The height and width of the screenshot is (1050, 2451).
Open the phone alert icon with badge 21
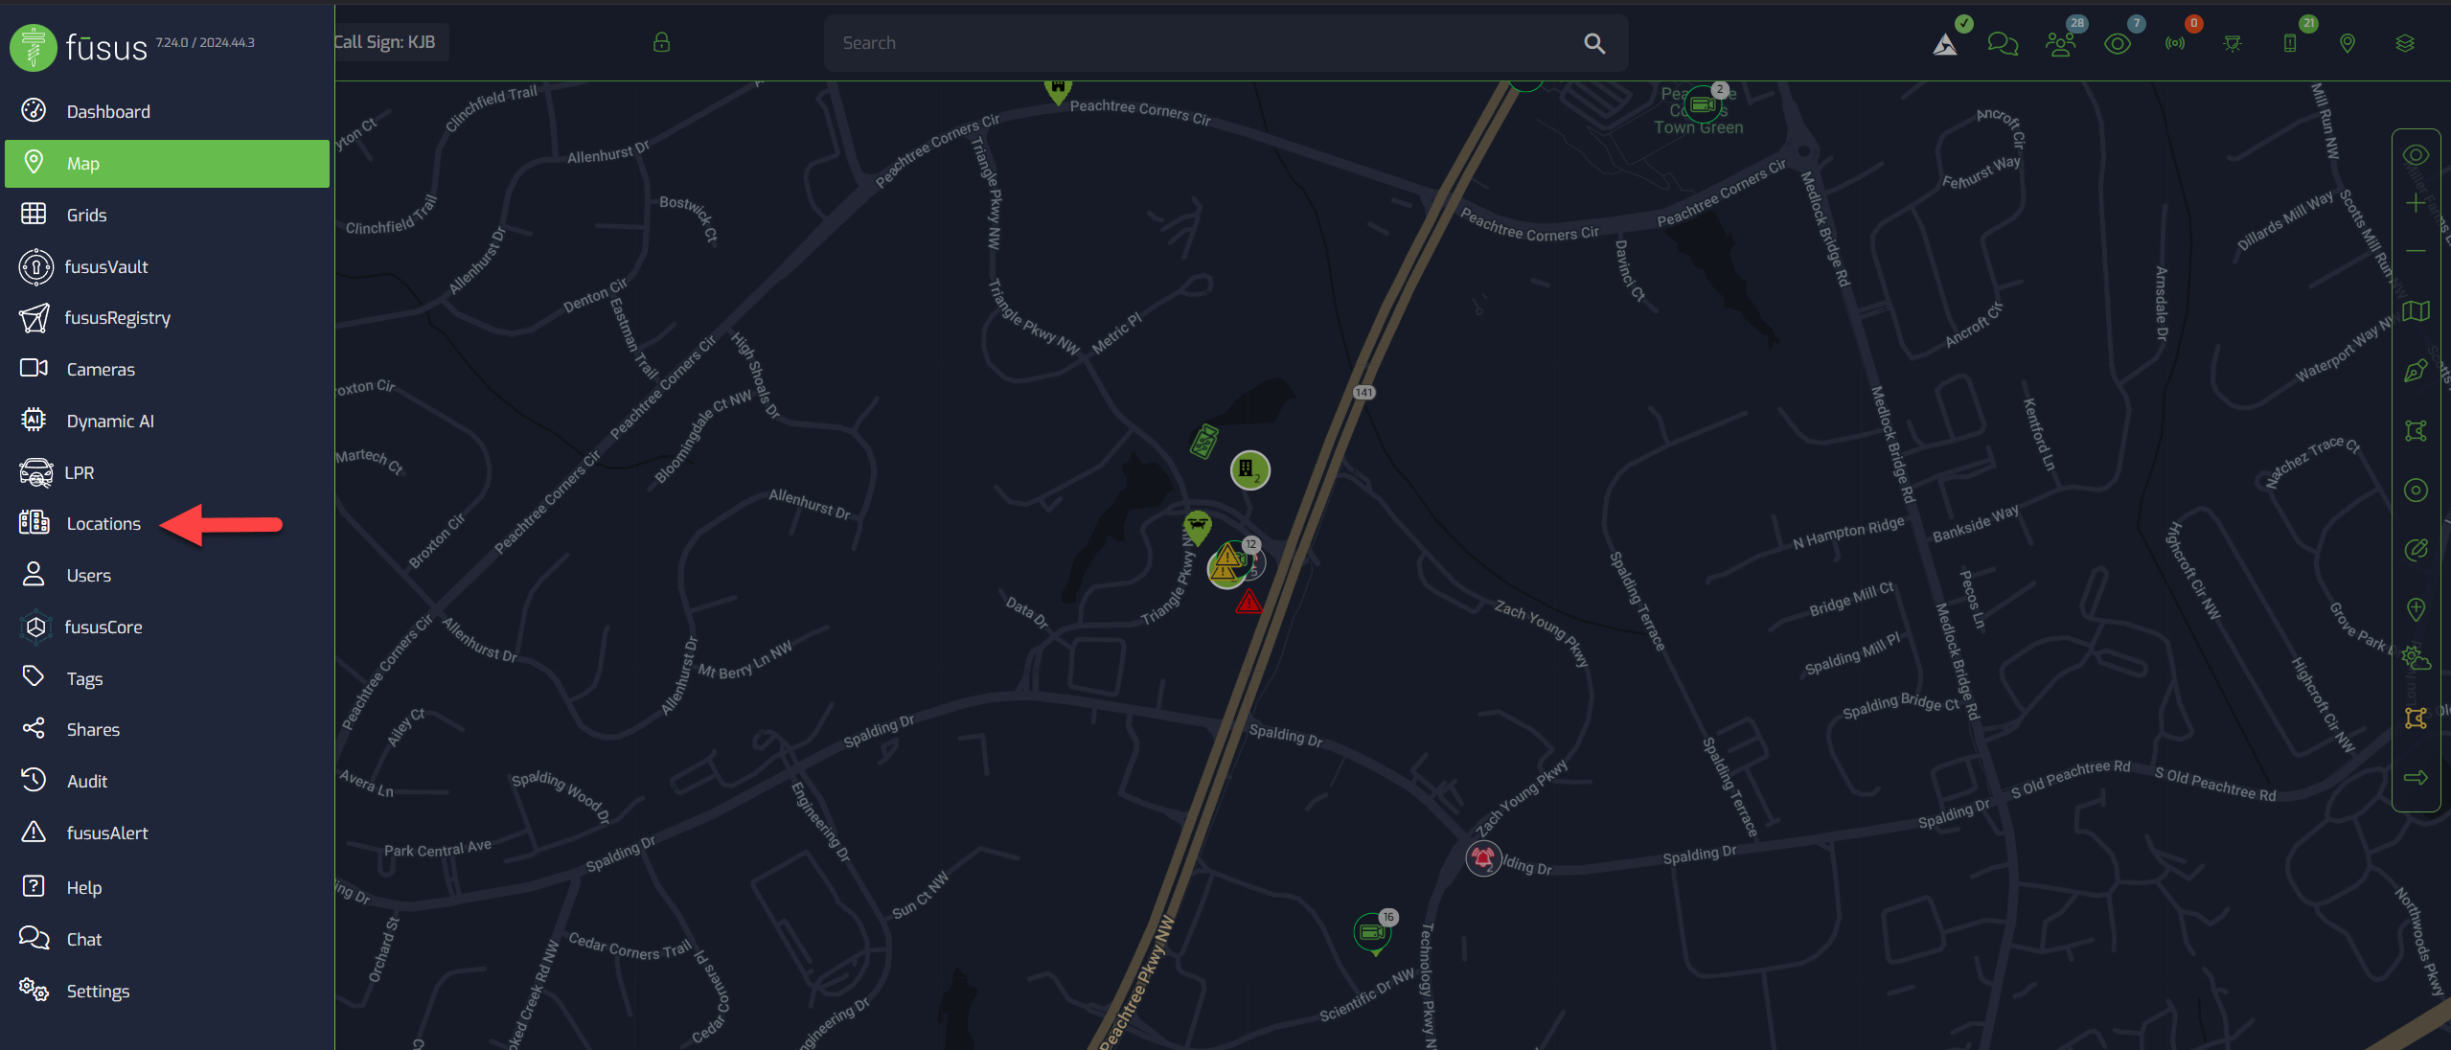2290,43
